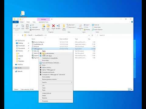This screenshot has height=109, width=146.
Task: Click the Copy to ribbon icon
Action: (x=48, y=26)
